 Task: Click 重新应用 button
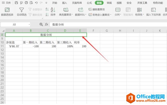pos(35,15)
